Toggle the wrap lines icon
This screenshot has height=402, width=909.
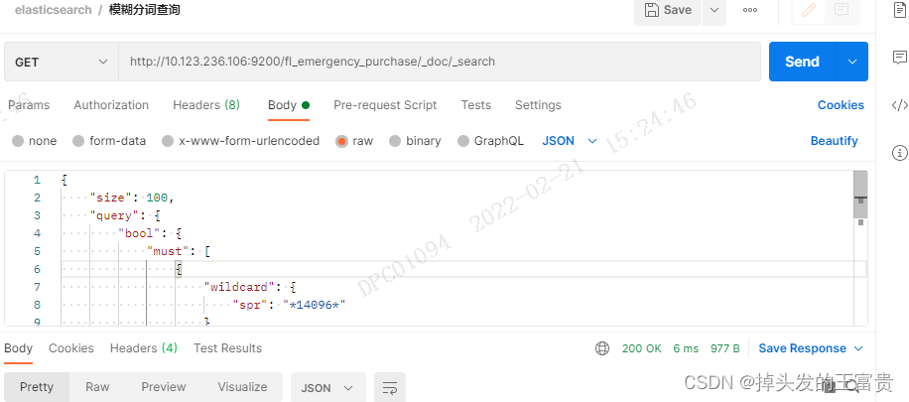point(390,387)
